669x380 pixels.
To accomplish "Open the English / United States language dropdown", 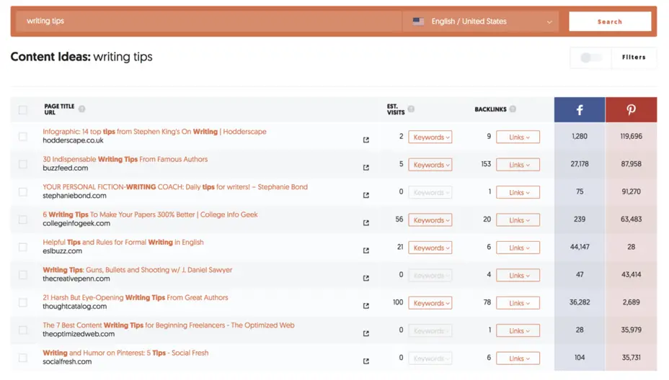I will (481, 22).
